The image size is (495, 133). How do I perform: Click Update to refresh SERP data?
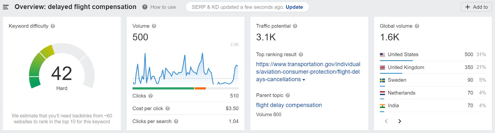[x=294, y=7]
